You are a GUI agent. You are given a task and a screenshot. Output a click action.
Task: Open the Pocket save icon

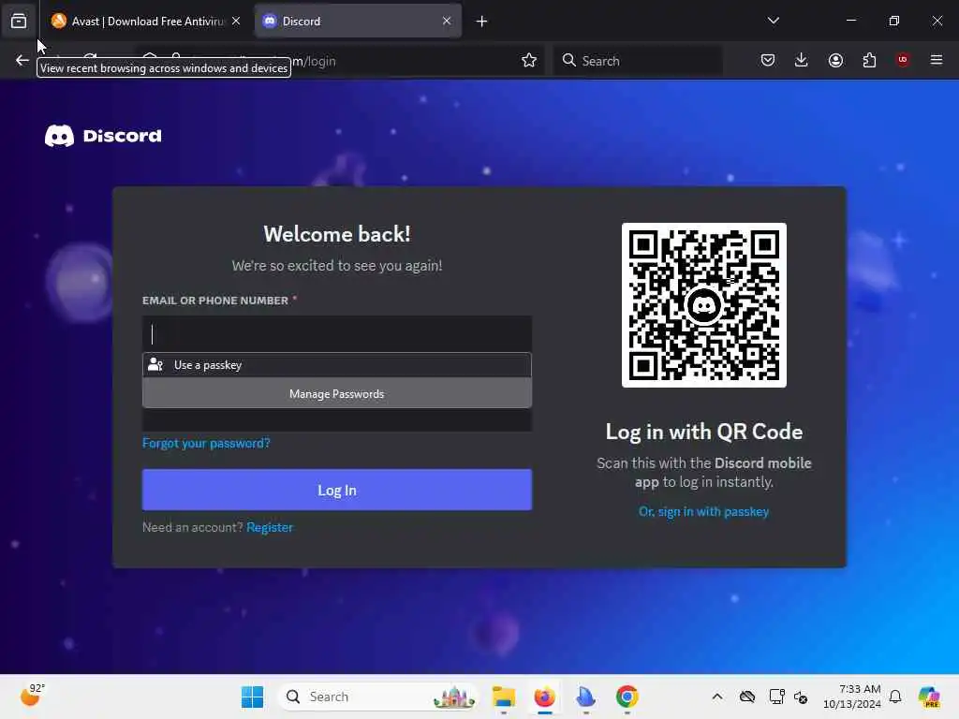[768, 60]
